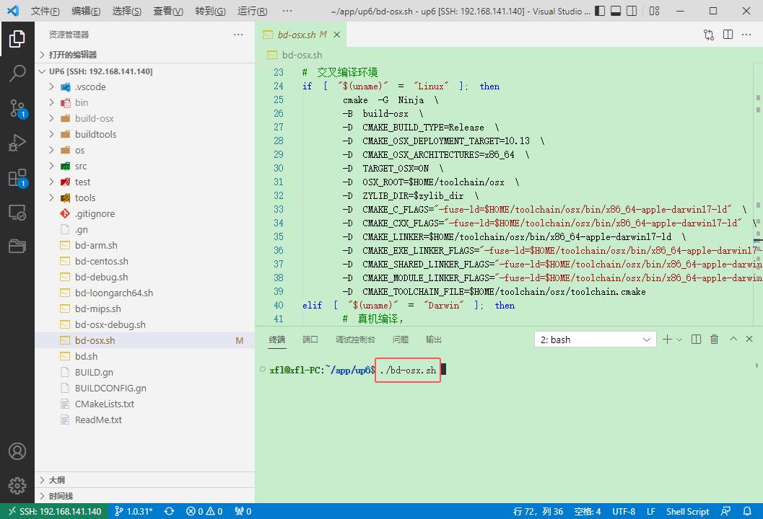Close the bd-osx.sh editor tab
This screenshot has width=763, height=519.
tap(337, 35)
